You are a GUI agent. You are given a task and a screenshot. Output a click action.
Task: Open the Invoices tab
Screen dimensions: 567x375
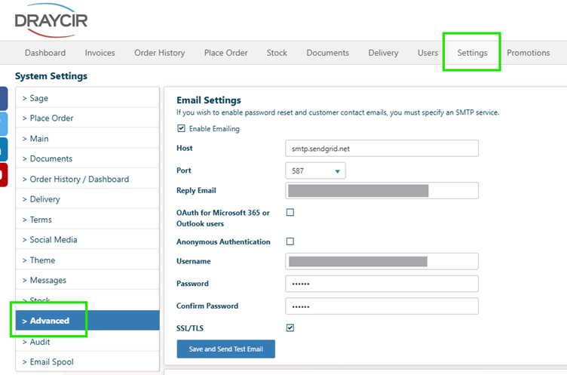pyautogui.click(x=100, y=53)
